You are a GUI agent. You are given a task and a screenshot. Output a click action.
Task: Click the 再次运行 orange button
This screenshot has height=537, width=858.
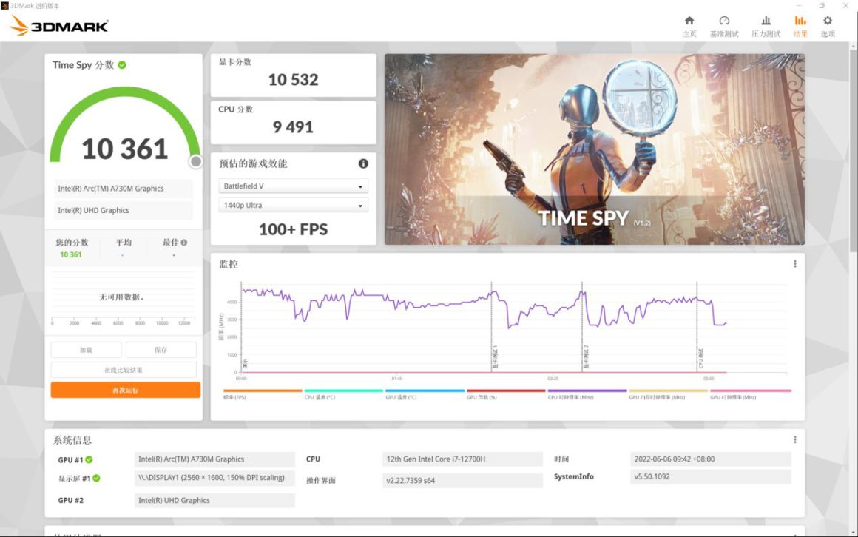[124, 390]
